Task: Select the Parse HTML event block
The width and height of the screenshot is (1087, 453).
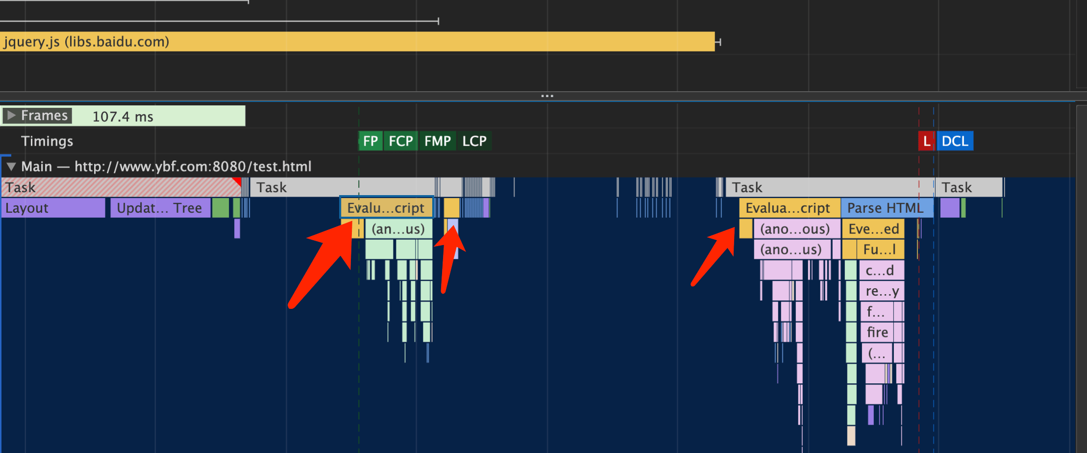Action: click(x=887, y=208)
